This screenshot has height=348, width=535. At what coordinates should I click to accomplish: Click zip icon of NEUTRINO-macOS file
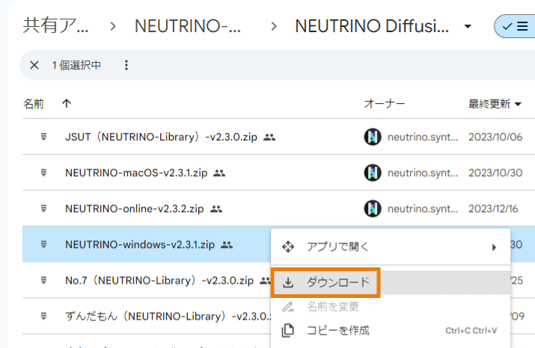pyautogui.click(x=43, y=173)
